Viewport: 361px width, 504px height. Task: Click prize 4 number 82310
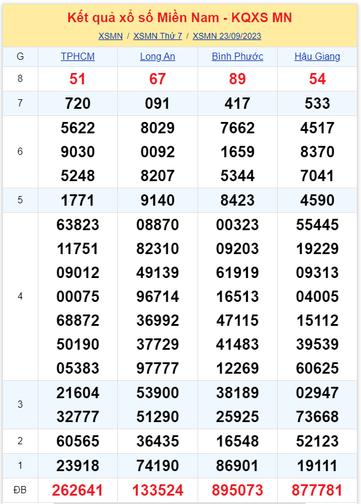[157, 249]
